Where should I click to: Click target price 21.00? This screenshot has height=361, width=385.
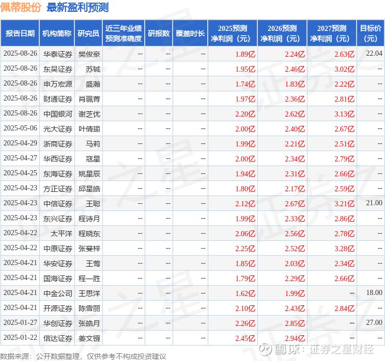(374, 203)
